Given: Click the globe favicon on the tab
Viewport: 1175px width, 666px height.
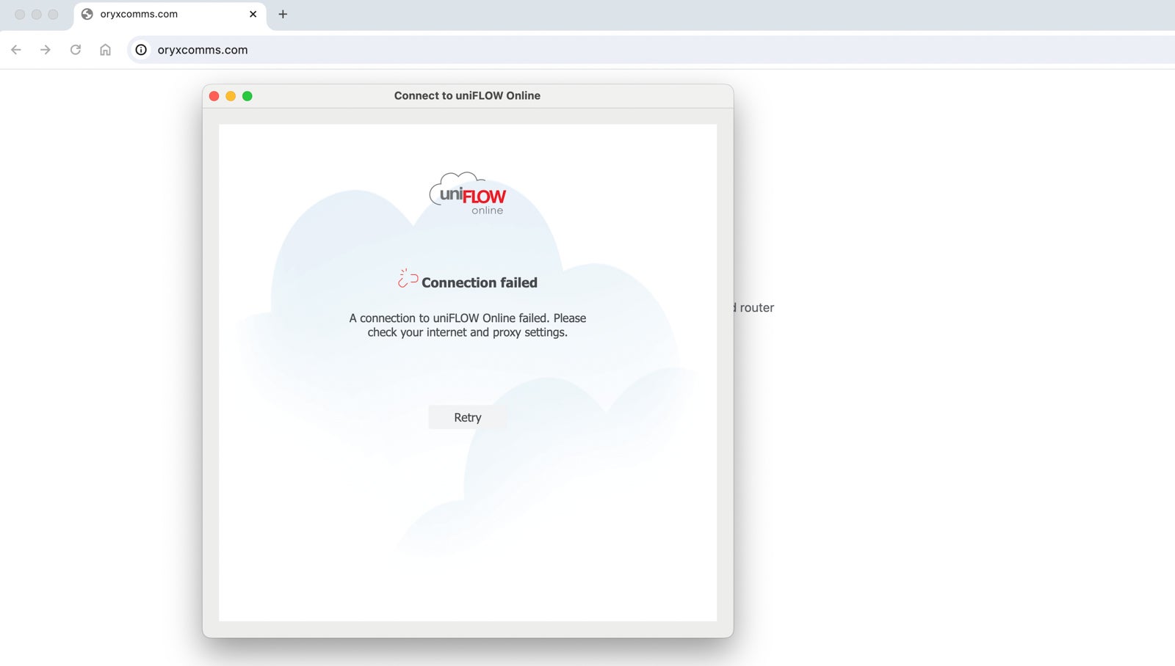Looking at the screenshot, I should click(87, 14).
